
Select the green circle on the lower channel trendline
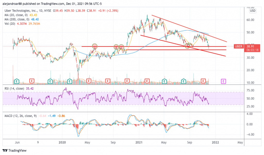[187, 46]
